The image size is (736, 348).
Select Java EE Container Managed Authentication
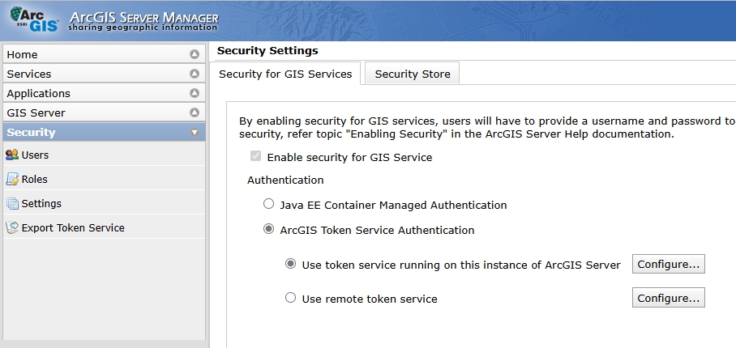(x=269, y=205)
